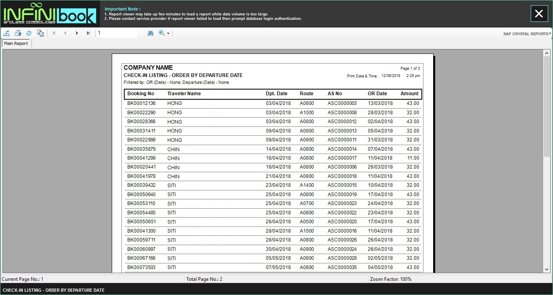Click the Dpt. Date column header
This screenshot has width=553, height=295.
[276, 94]
